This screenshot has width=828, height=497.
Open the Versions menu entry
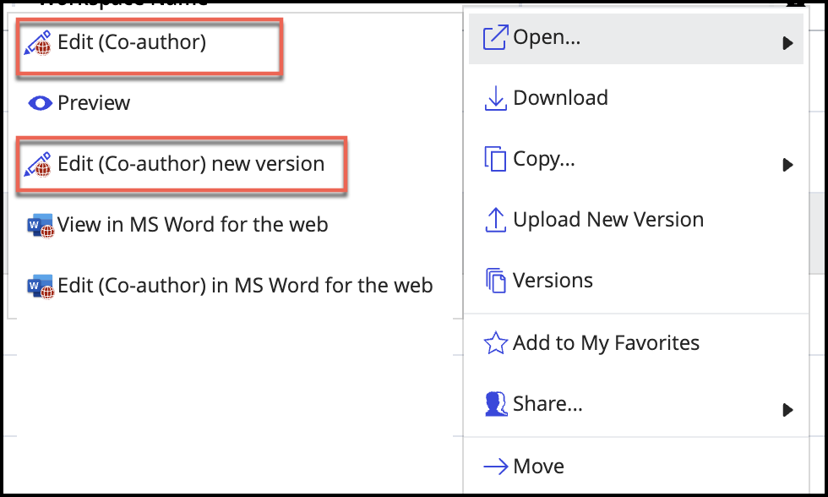pyautogui.click(x=553, y=281)
